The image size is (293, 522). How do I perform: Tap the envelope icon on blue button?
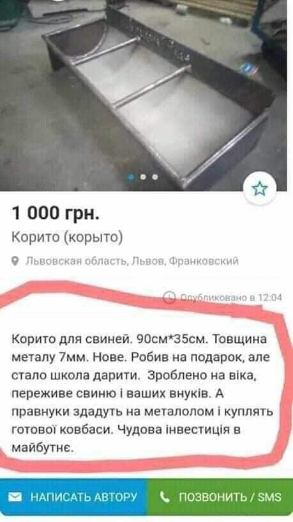point(15,497)
